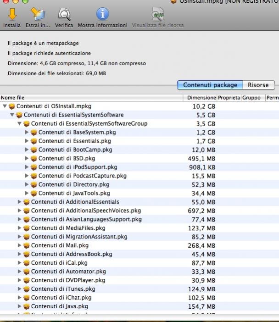Screen dimensions: 279x322
Task: Click package icon next to AsianLanguagesSupport.pkg
Action: (27, 219)
